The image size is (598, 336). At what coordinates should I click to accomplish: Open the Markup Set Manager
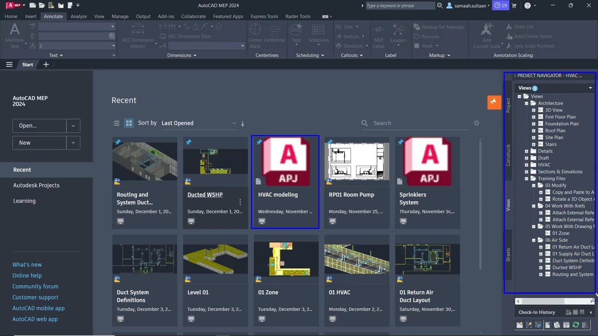pos(439,27)
